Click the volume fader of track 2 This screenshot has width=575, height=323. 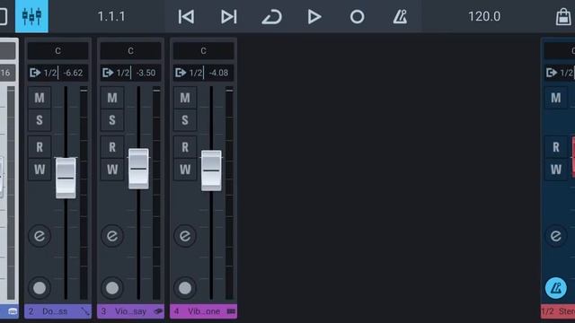[x=66, y=179]
